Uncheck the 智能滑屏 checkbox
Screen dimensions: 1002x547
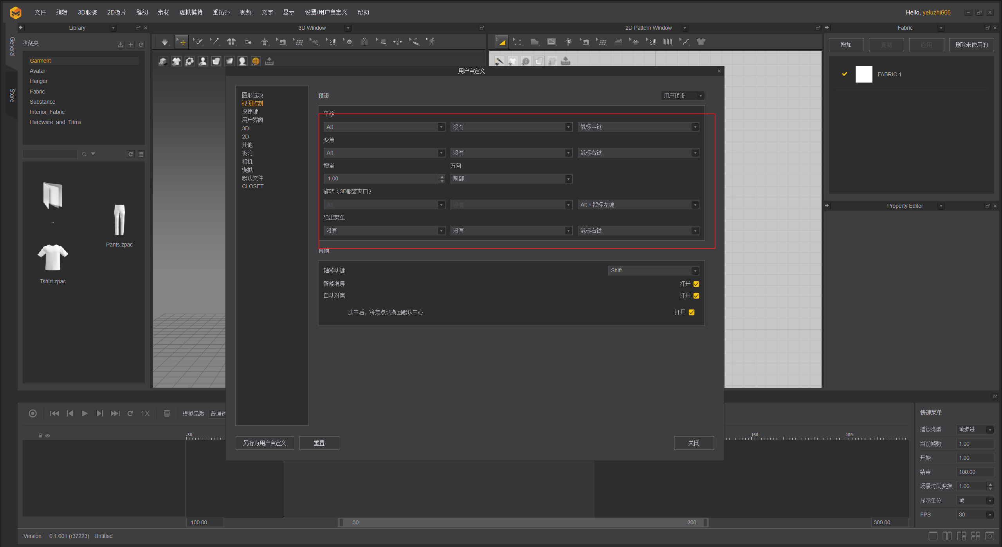tap(696, 284)
